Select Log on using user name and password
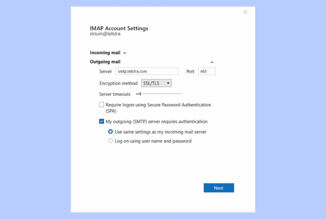Screen dimensions: 326x219 [x=110, y=141]
